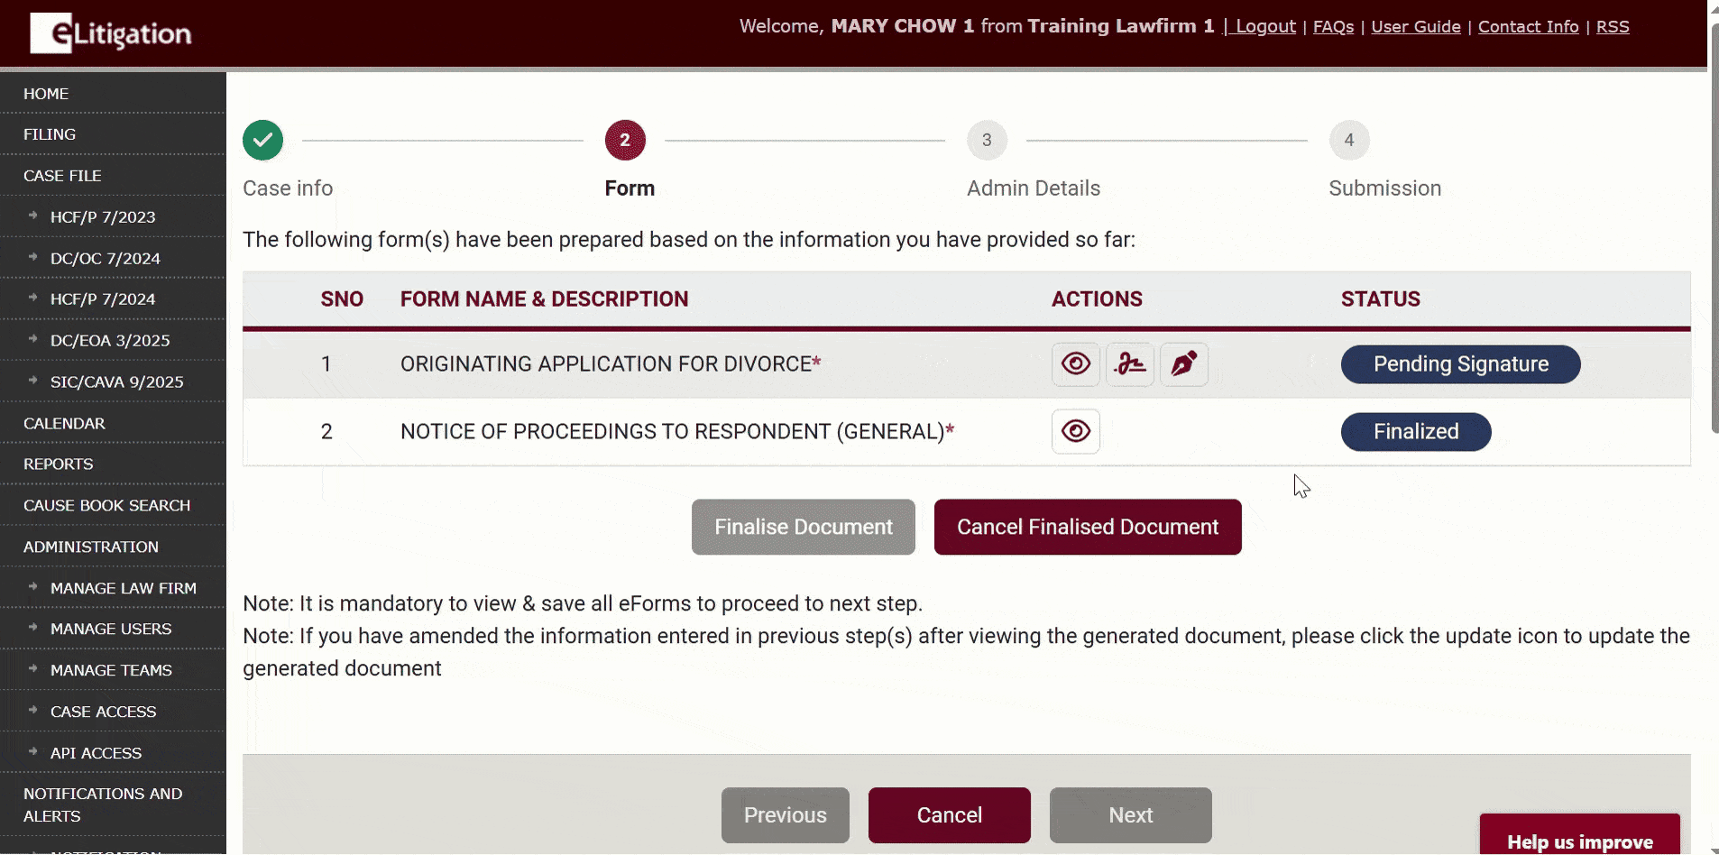Log out via the Logout link

pos(1264,27)
